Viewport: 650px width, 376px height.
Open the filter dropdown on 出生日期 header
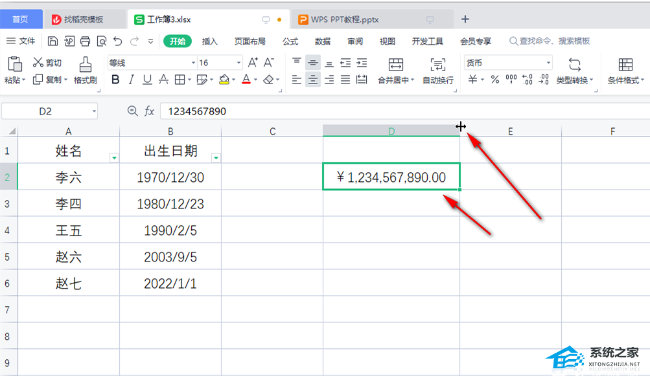[216, 157]
